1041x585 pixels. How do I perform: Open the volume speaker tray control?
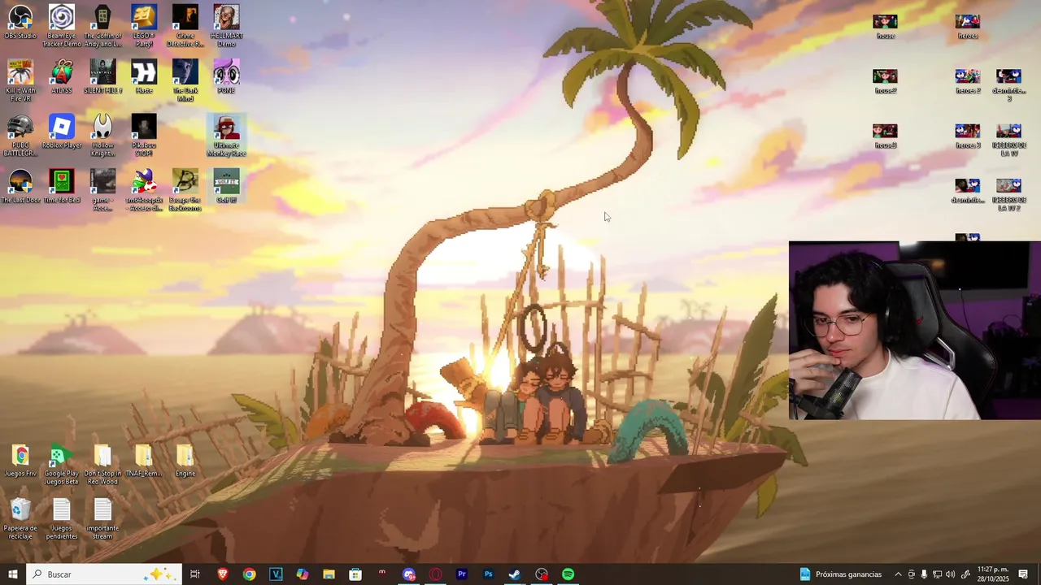tap(950, 574)
